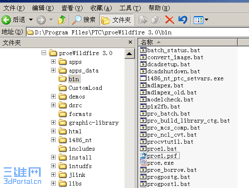The width and height of the screenshot is (249, 188).
Task: Select dcadshutdown.bat file icon
Action: [143, 71]
